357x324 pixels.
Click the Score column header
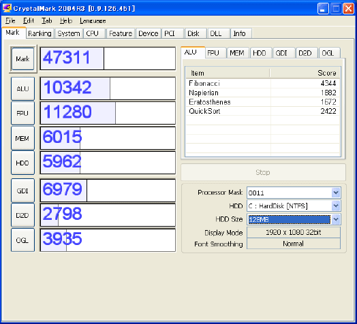tap(305, 73)
